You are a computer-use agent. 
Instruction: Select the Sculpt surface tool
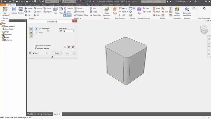click(x=157, y=15)
